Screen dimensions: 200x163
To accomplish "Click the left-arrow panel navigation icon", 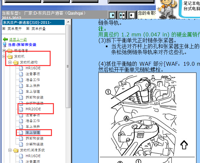I will [x=131, y=15].
